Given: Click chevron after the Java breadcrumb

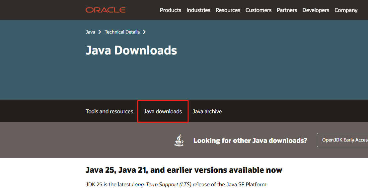Looking at the screenshot, I should 100,32.
